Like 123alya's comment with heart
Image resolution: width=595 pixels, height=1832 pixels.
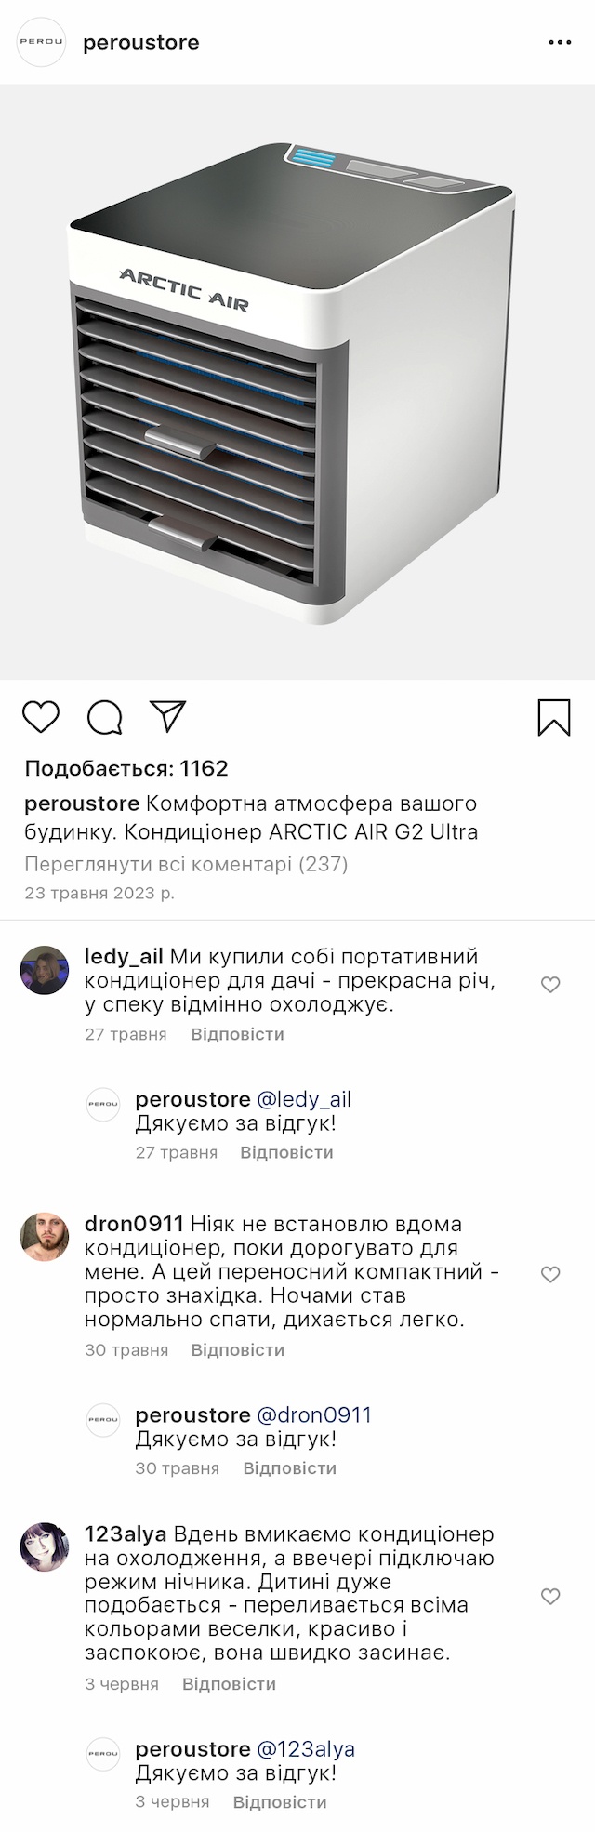pyautogui.click(x=550, y=1596)
